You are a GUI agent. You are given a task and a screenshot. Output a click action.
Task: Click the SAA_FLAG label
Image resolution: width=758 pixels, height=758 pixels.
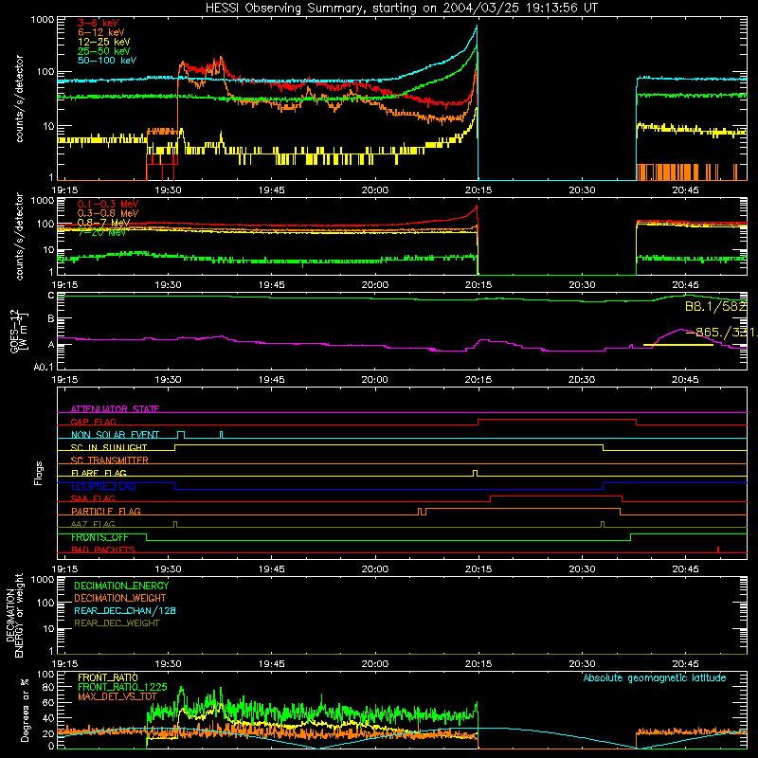(x=93, y=498)
